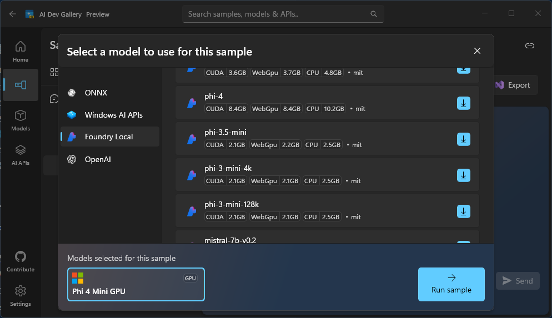This screenshot has width=552, height=318.
Task: Go to Home in sidebar
Action: pyautogui.click(x=21, y=52)
